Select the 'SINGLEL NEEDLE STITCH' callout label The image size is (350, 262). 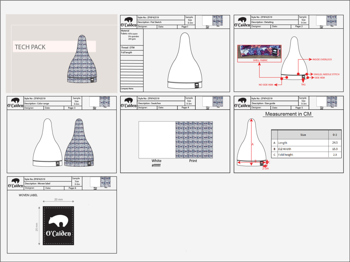pos(326,74)
